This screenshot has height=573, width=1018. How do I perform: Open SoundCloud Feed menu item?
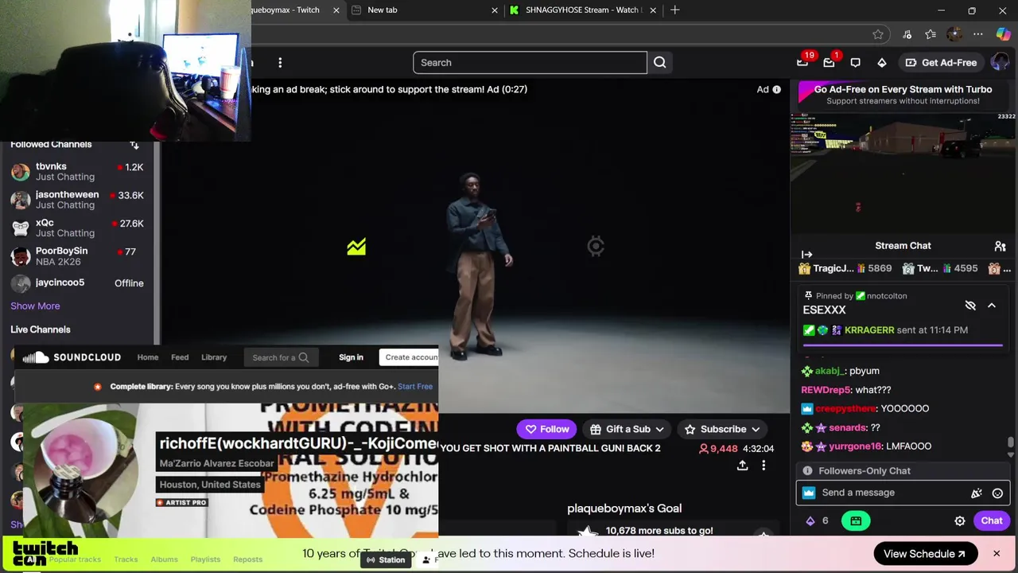(180, 357)
